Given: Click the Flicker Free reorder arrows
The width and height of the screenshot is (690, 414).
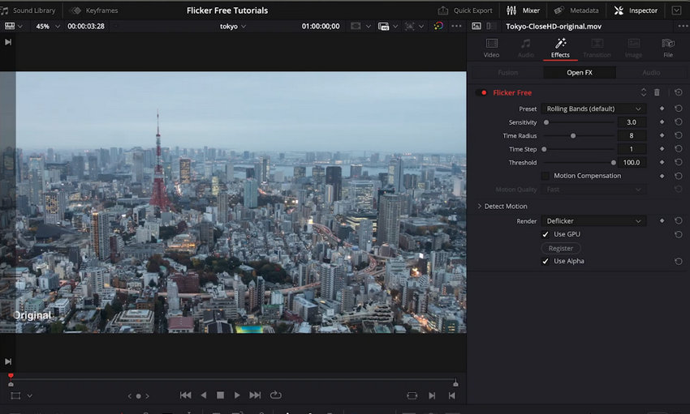Looking at the screenshot, I should tap(644, 92).
